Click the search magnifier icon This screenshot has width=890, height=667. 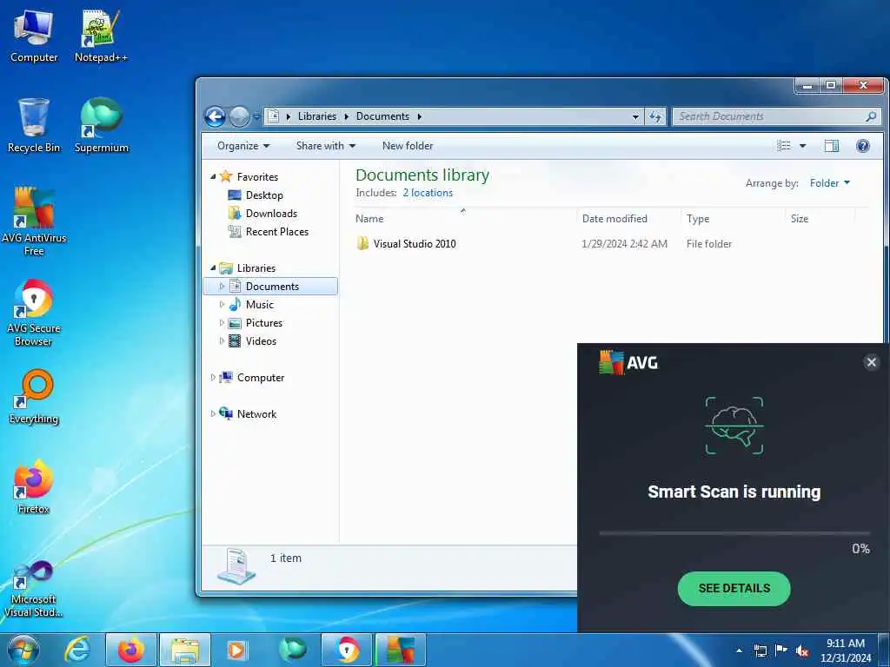click(871, 117)
